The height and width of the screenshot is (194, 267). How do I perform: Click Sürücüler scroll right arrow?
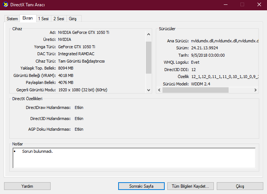pos(256,90)
